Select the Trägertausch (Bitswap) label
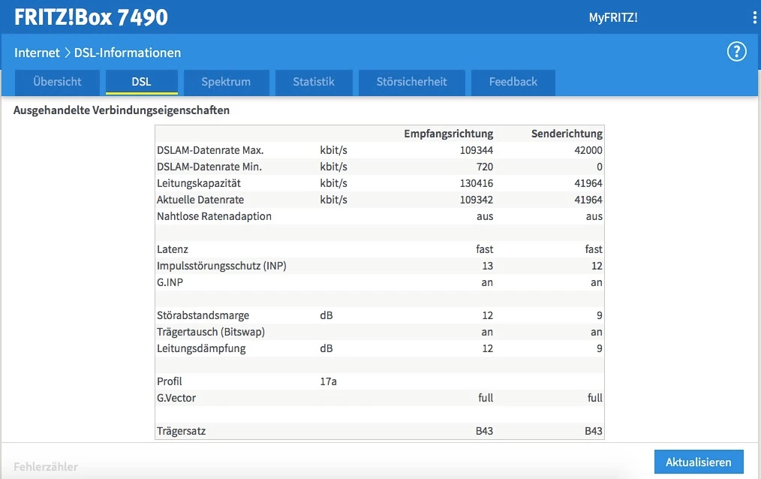 click(211, 332)
